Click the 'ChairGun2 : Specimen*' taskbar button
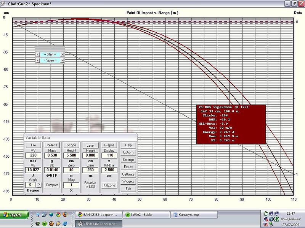The height and width of the screenshot is (228, 305). pyautogui.click(x=99, y=223)
